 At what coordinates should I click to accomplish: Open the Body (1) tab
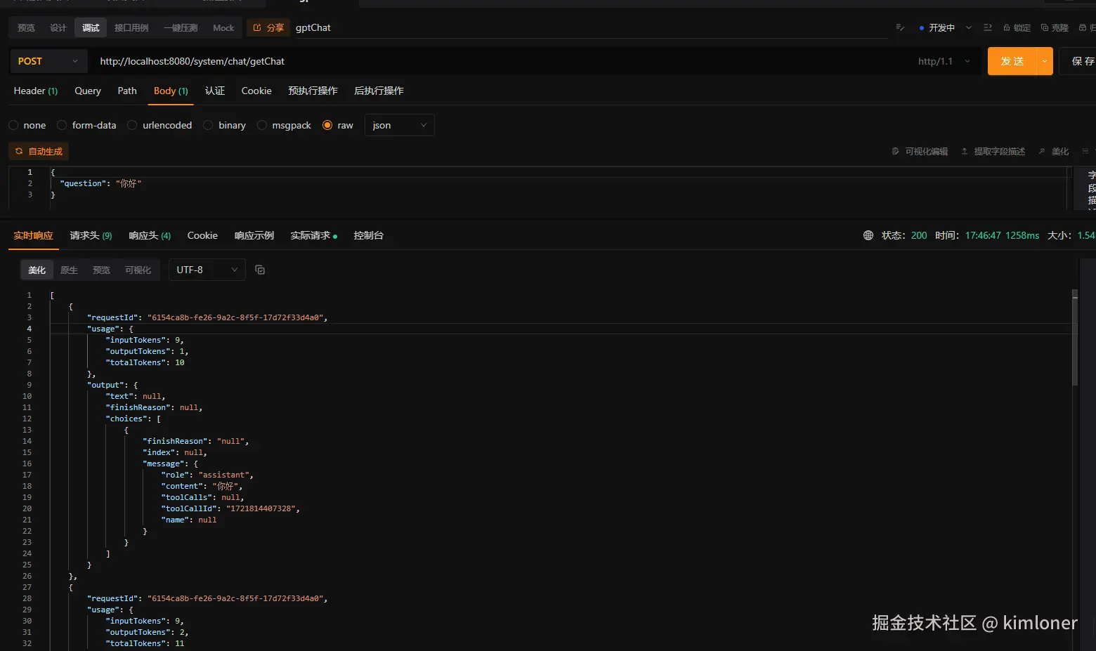[x=171, y=91]
